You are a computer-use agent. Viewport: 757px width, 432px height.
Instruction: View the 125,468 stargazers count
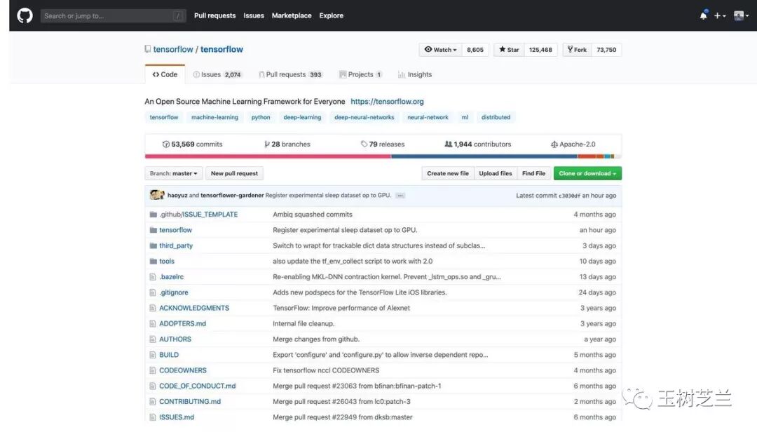click(540, 50)
